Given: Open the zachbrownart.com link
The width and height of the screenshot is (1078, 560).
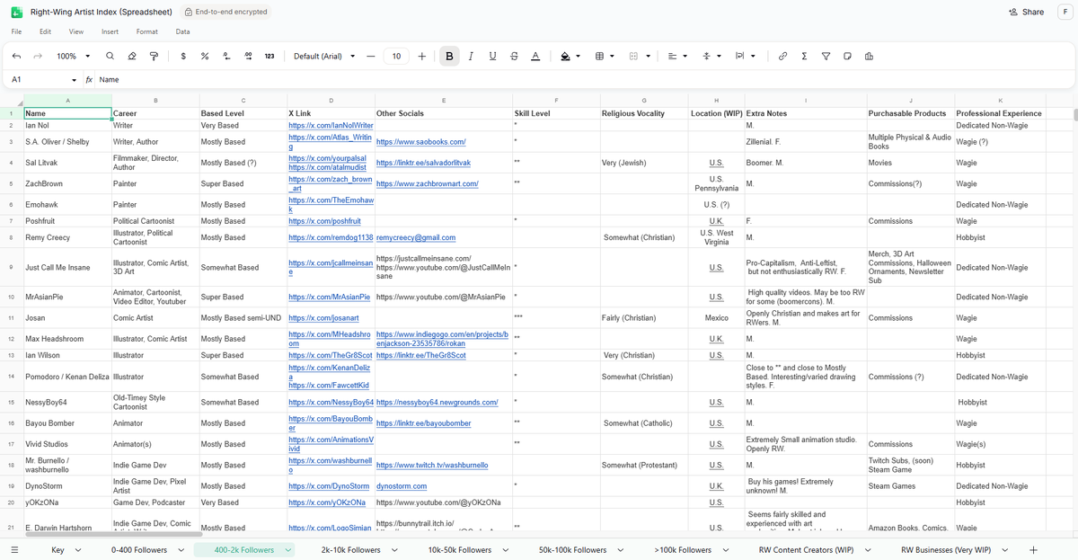Looking at the screenshot, I should coord(428,183).
